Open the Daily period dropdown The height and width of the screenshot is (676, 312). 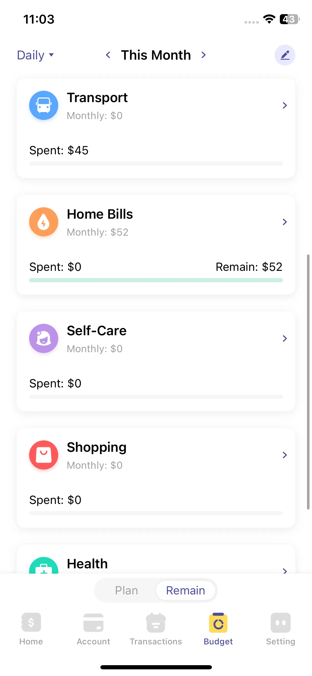35,55
